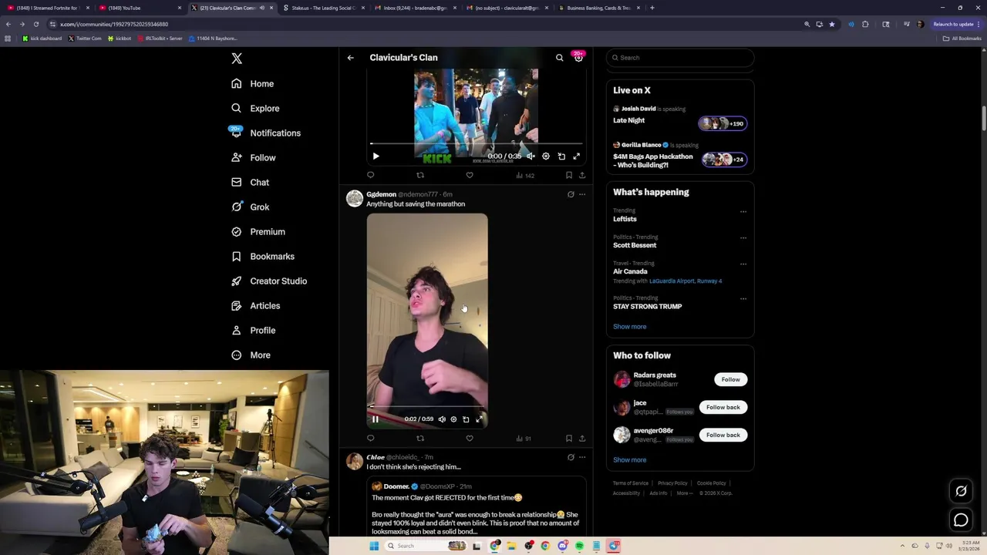
Task: Search within Clavicular's Clan community
Action: tap(560, 58)
